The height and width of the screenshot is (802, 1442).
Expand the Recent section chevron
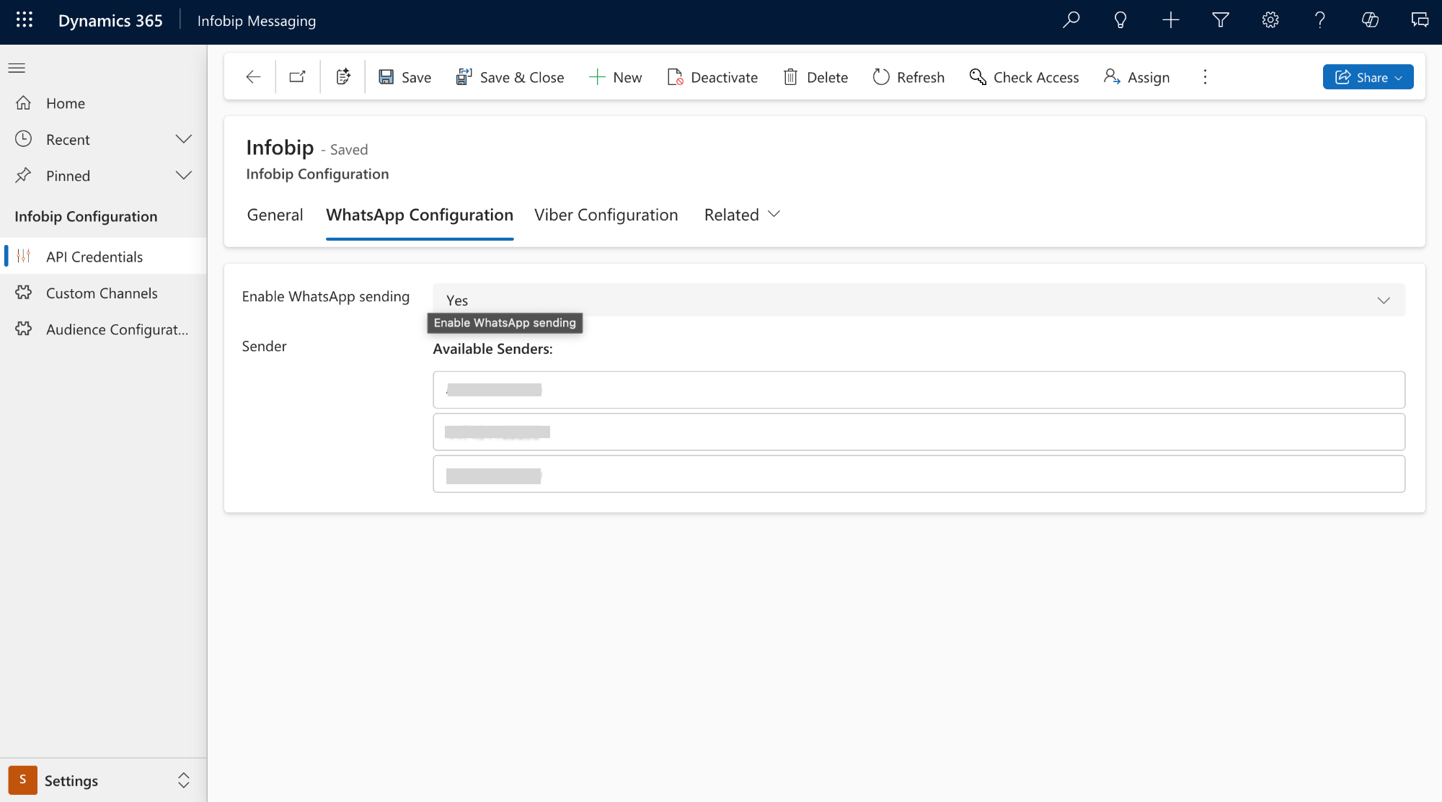tap(184, 139)
